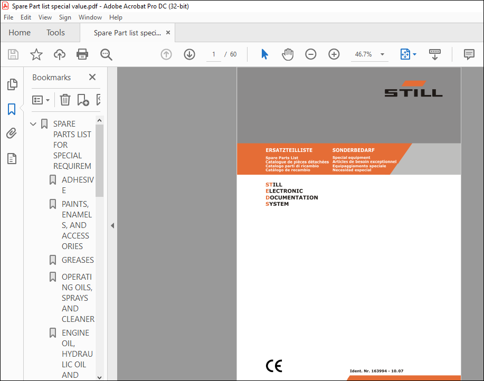Add document to starred favorites
The height and width of the screenshot is (381, 484).
[x=36, y=54]
